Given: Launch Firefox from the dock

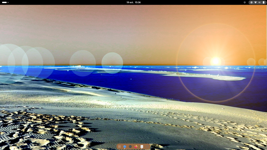Looking at the screenshot, I should (x=136, y=147).
